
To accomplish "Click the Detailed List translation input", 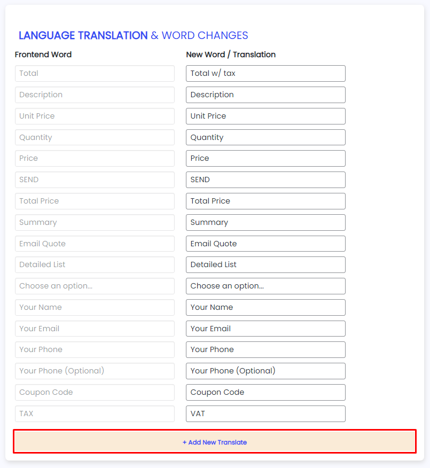I will click(265, 265).
